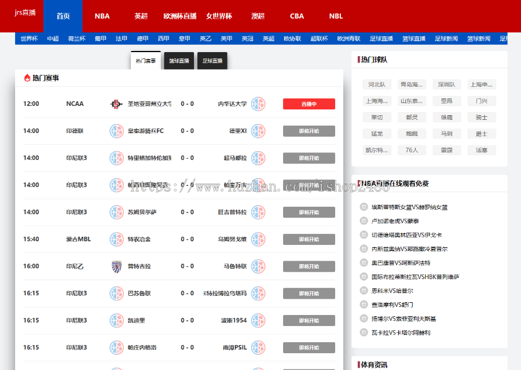The image size is (521, 370).
Task: Click the icon beside 恩科米VS哈普尔
Action: tap(364, 291)
